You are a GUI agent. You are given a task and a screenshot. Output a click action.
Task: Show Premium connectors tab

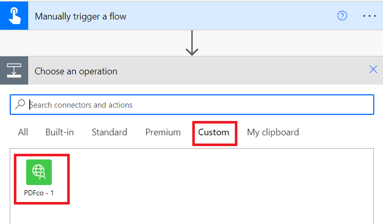(x=163, y=132)
